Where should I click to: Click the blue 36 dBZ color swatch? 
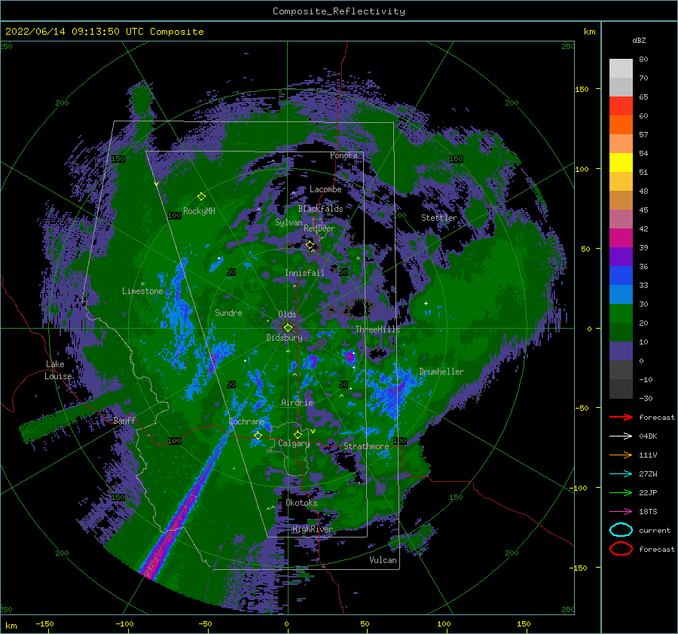(621, 276)
